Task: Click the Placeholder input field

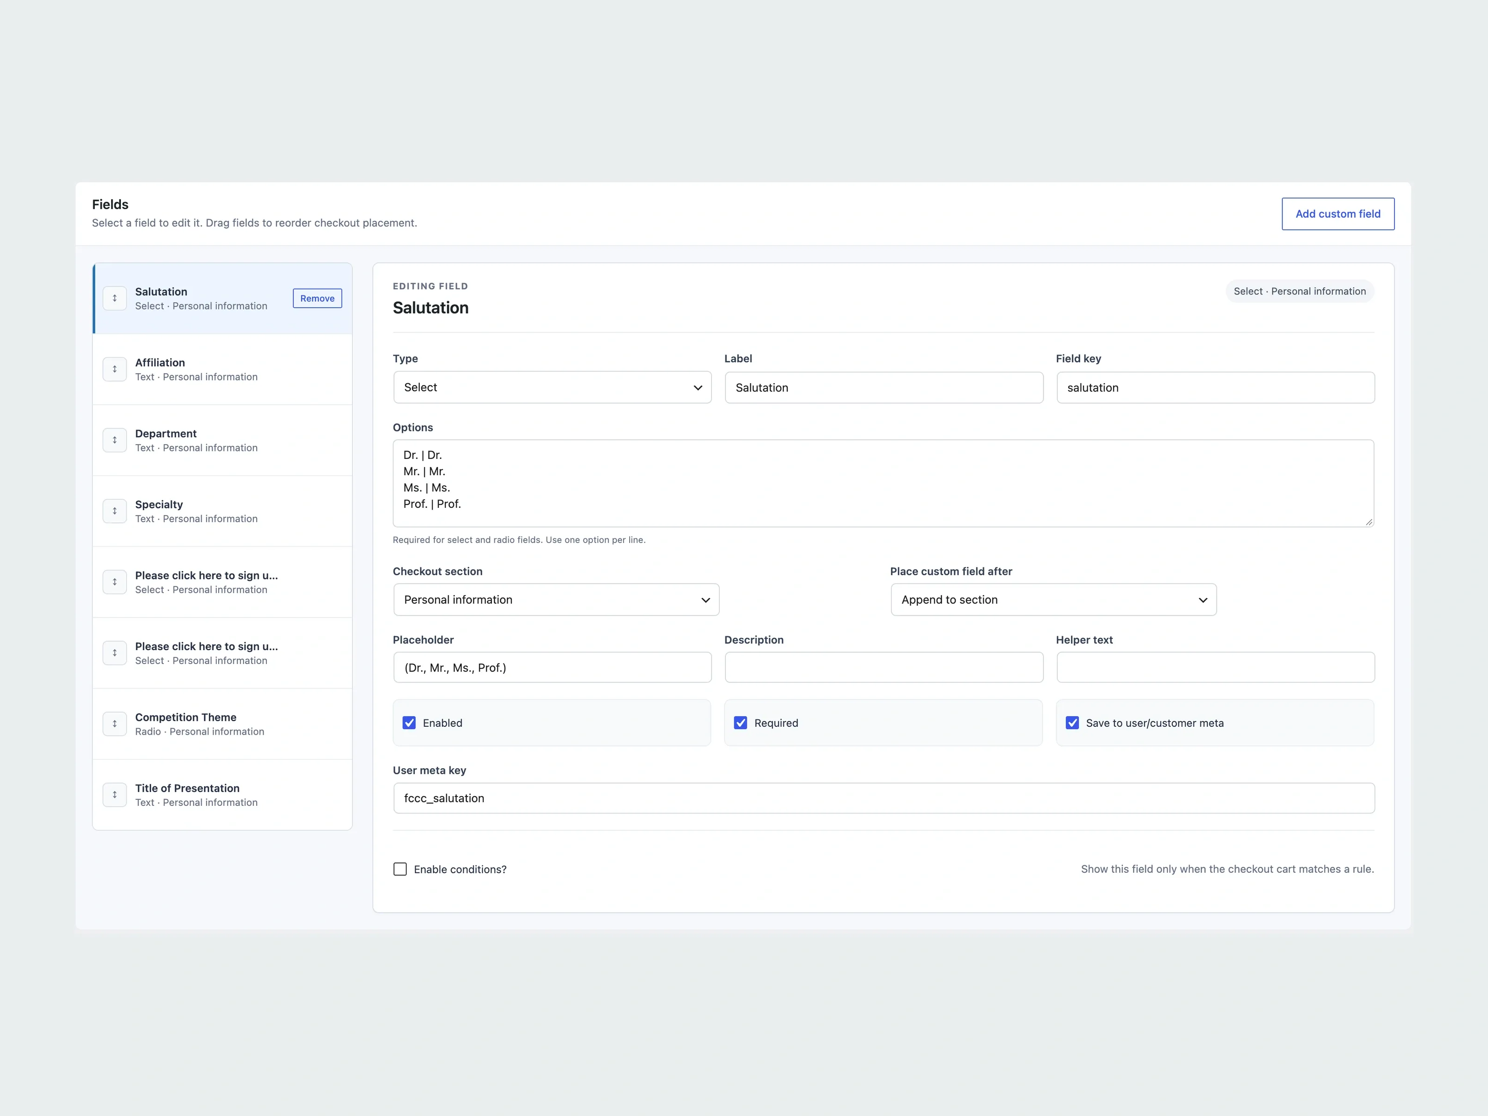Action: point(552,667)
